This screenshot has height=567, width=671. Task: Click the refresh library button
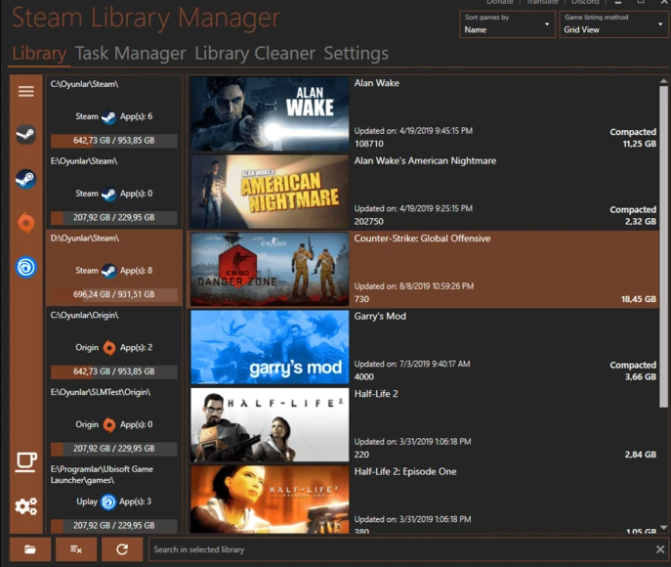point(122,549)
